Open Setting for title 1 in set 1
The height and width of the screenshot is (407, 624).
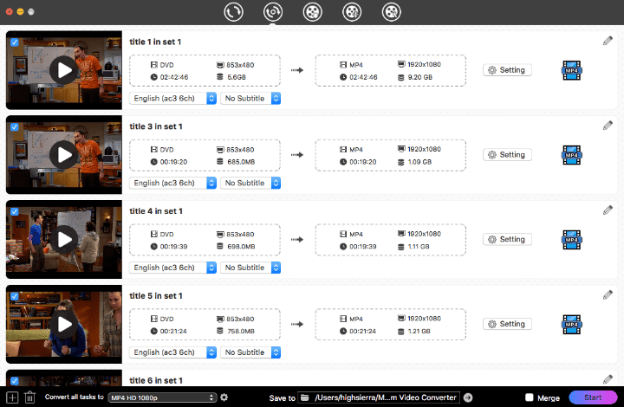[x=507, y=70]
